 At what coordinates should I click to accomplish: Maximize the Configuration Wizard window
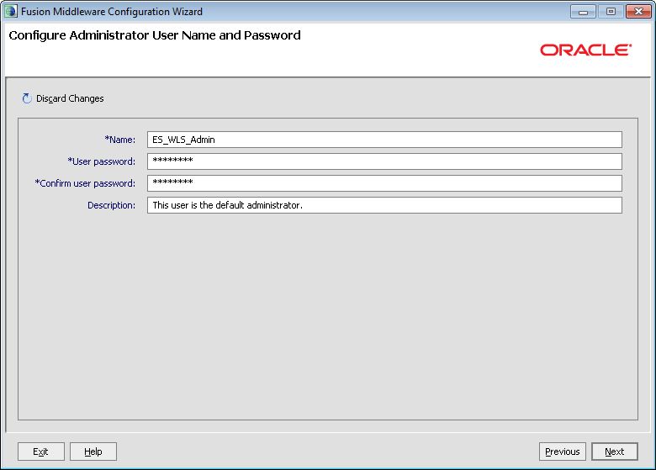[x=611, y=12]
